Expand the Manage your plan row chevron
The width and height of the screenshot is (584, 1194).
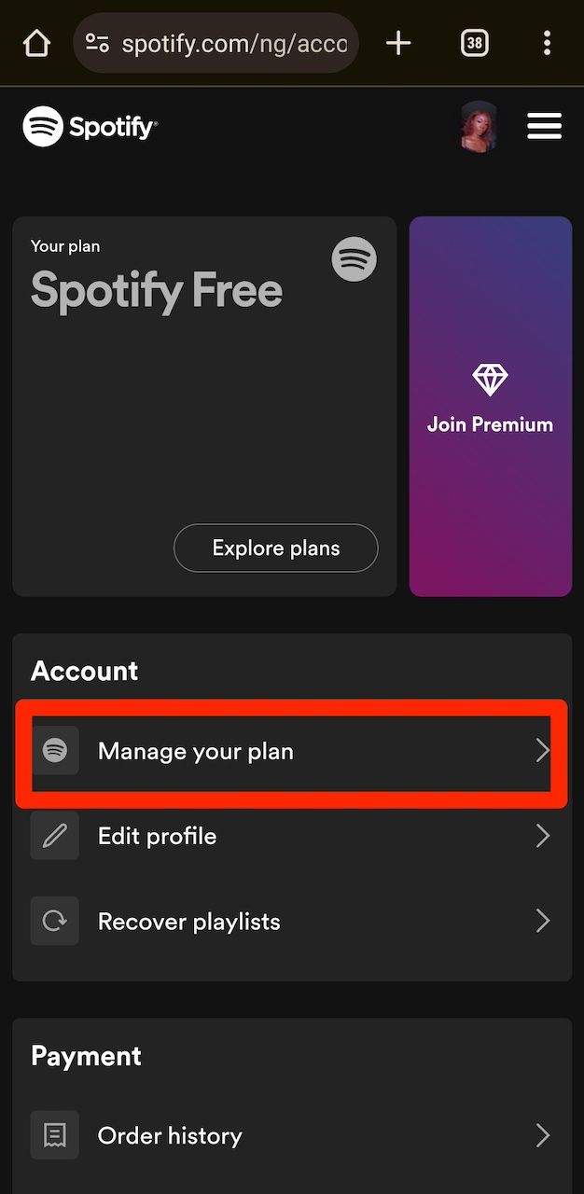tap(543, 750)
